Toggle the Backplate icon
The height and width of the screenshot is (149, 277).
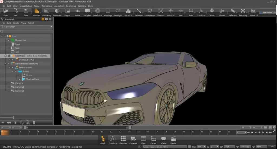tap(87, 11)
